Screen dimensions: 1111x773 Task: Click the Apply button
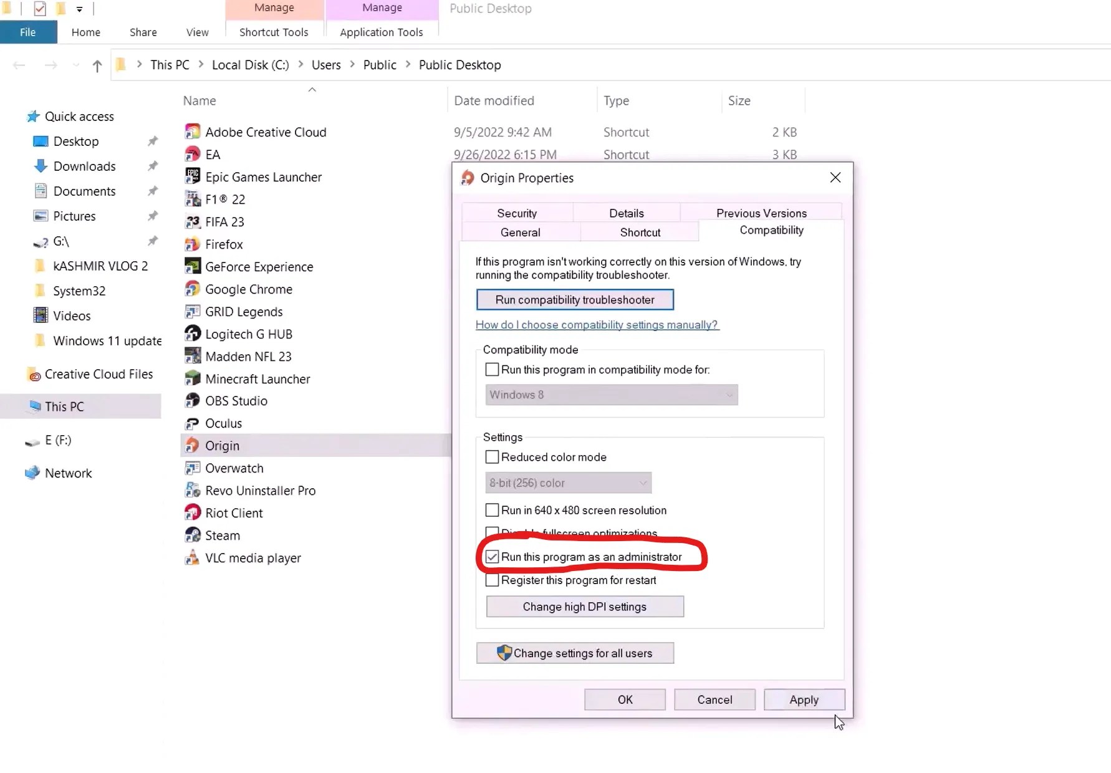pyautogui.click(x=804, y=699)
